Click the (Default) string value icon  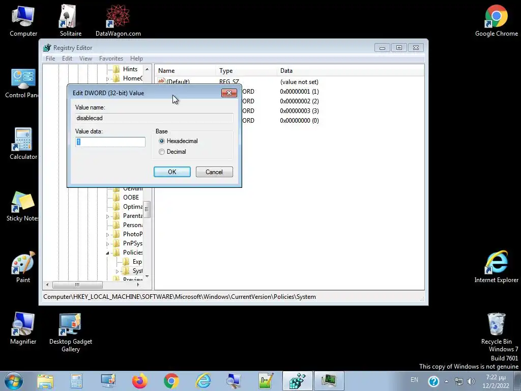[x=161, y=81]
